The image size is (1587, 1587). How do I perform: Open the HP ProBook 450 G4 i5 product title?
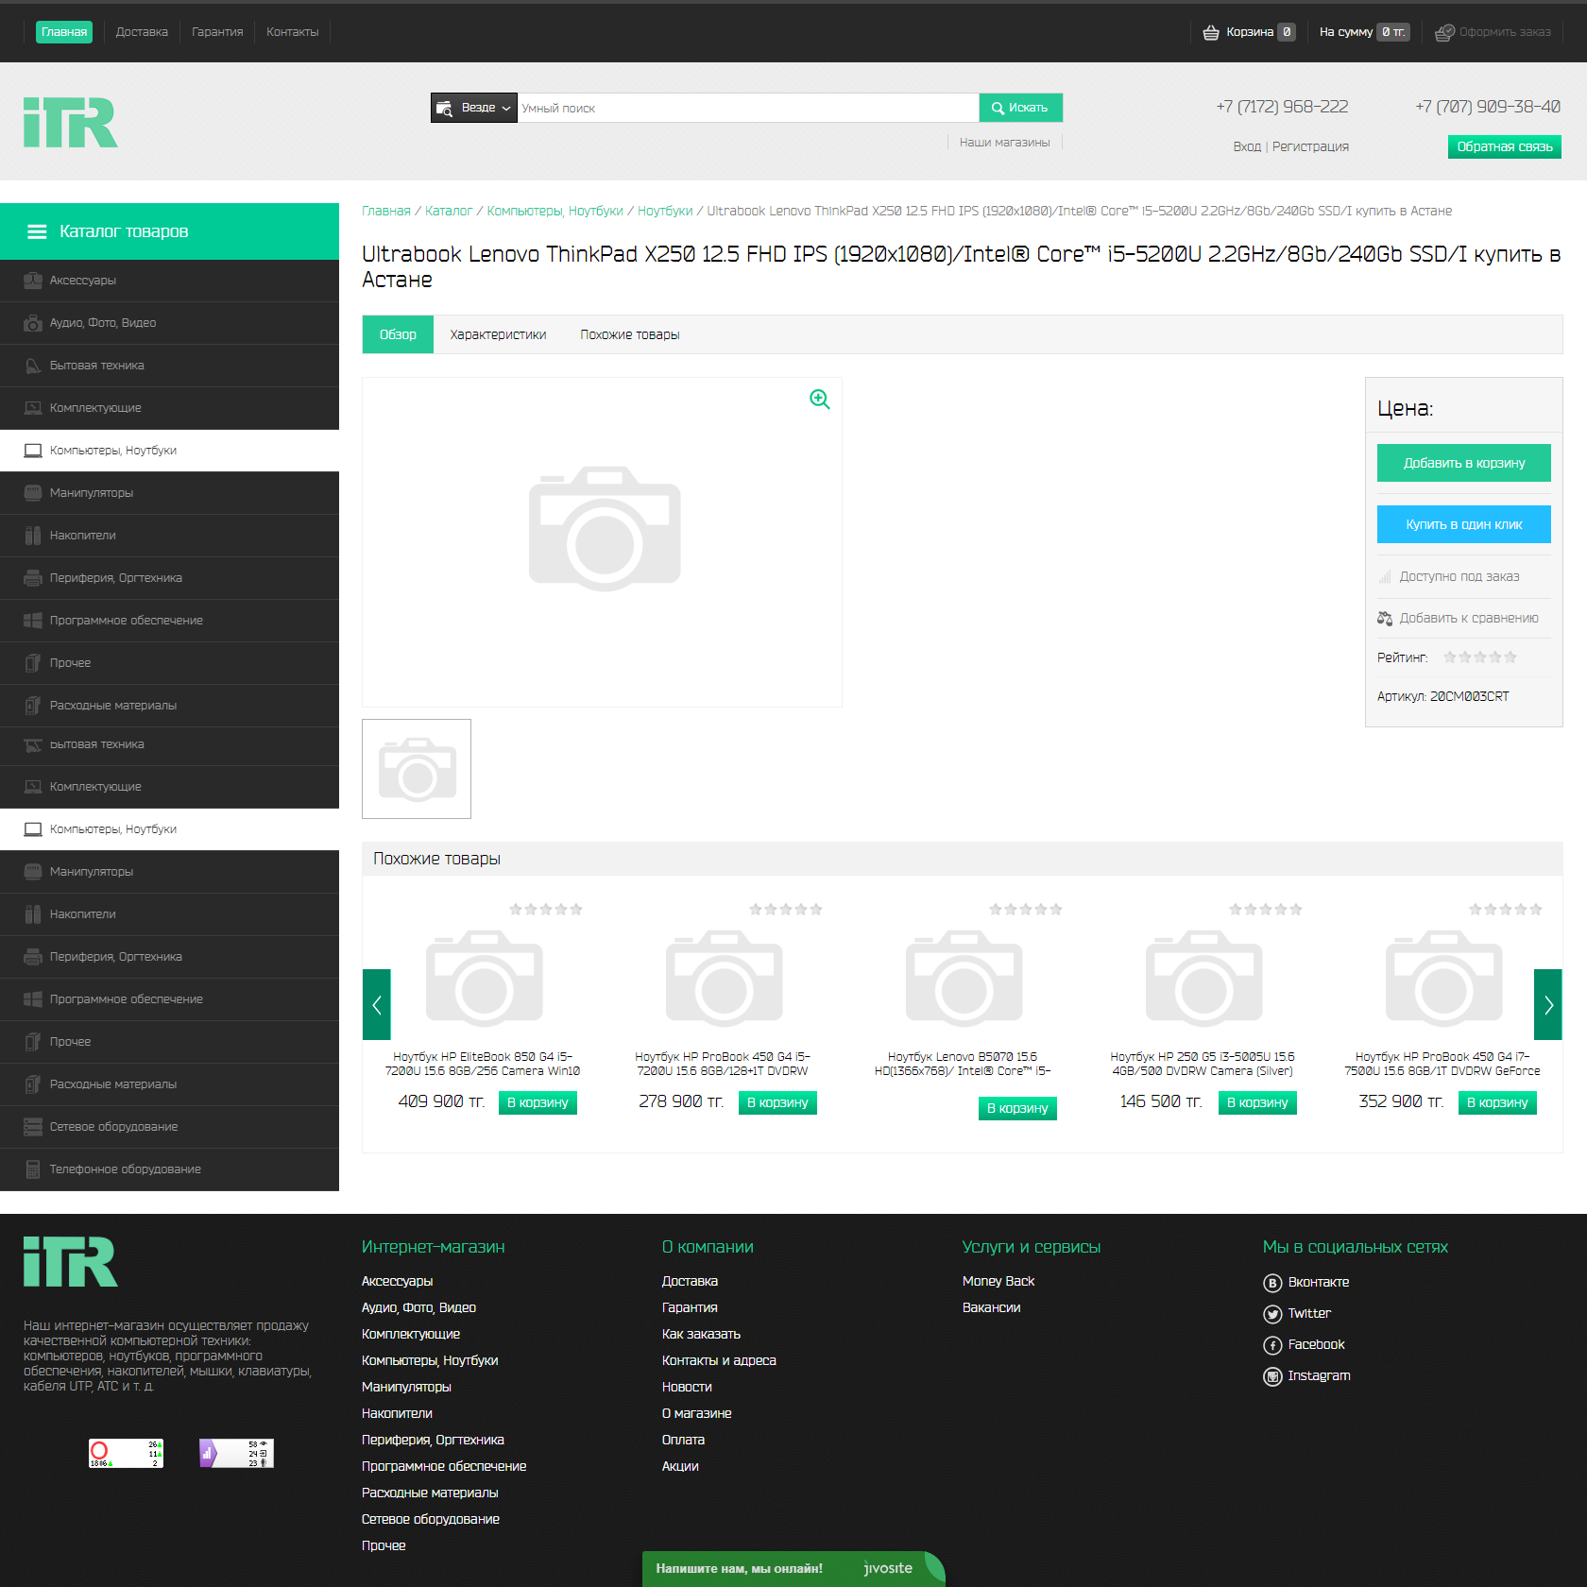point(723,1064)
